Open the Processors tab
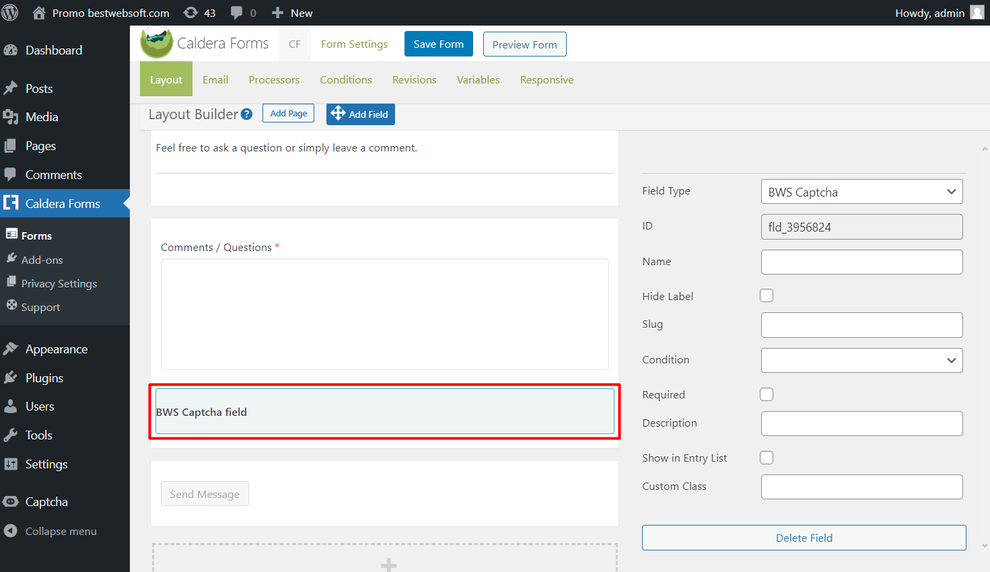This screenshot has height=572, width=990. [x=274, y=79]
